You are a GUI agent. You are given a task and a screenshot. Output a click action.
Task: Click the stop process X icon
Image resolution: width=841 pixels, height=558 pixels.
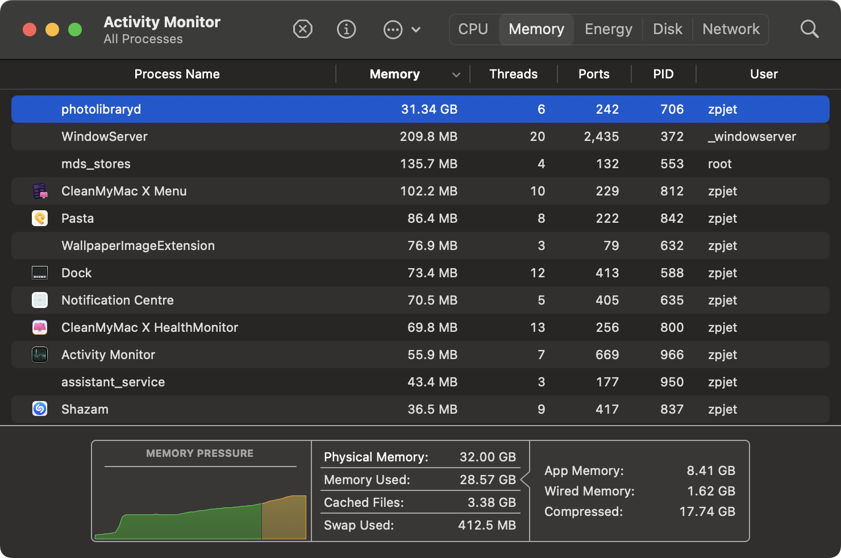302,29
